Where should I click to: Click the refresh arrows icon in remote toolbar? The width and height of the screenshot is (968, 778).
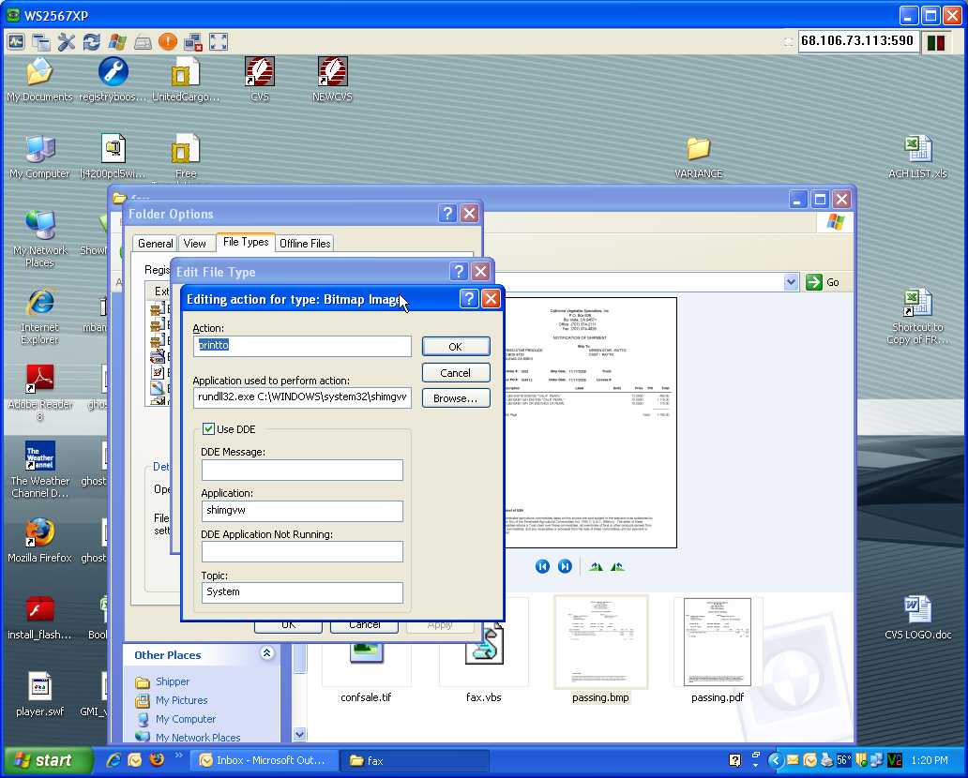[92, 42]
